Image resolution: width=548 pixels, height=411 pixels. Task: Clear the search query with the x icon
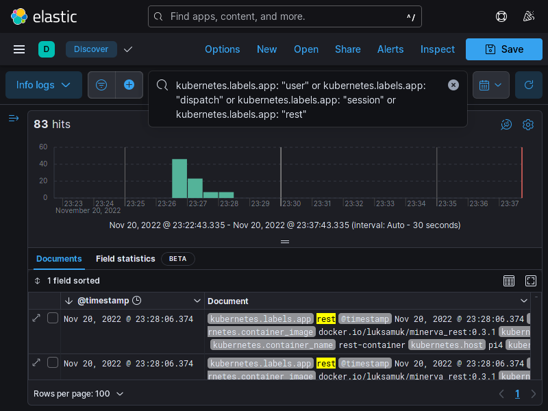coord(453,85)
